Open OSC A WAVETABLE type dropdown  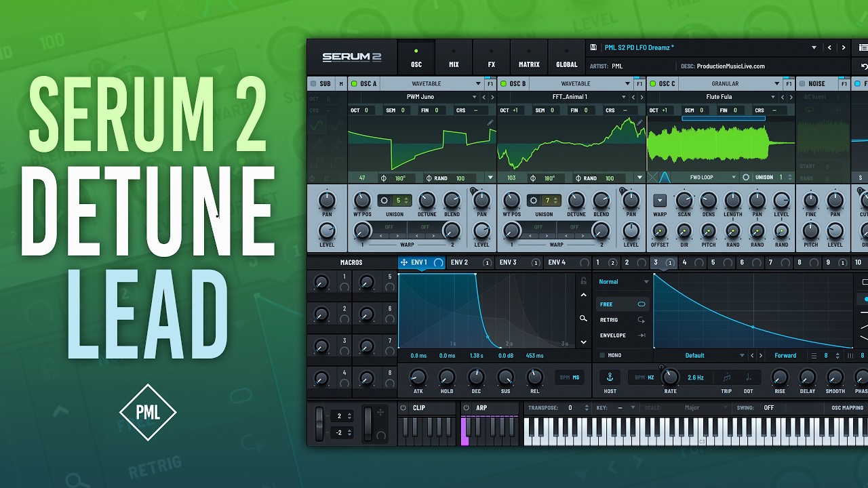tap(431, 84)
